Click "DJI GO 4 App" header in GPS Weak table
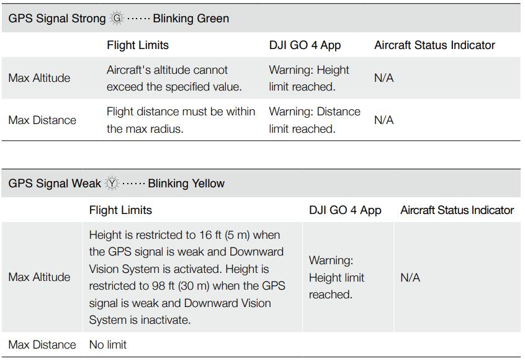 345,210
